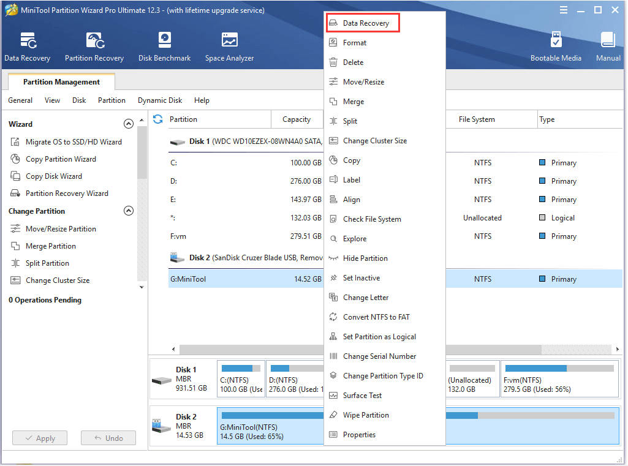Open the Disk Benchmark tool
Screen dimensions: 628x466
pyautogui.click(x=164, y=47)
